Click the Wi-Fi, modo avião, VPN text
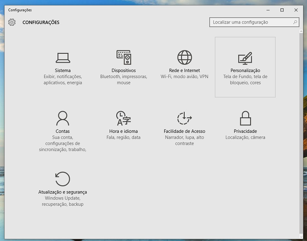The image size is (307, 241). tap(185, 76)
